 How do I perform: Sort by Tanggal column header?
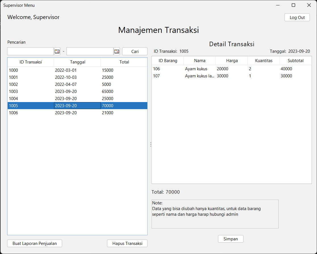click(x=77, y=62)
